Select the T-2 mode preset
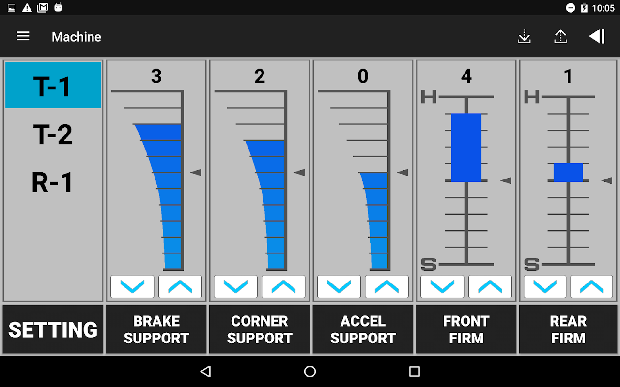This screenshot has width=620, height=387. pyautogui.click(x=53, y=134)
